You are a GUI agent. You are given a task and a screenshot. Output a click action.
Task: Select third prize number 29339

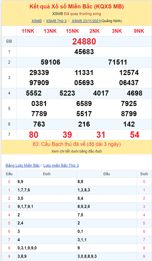click(x=39, y=72)
